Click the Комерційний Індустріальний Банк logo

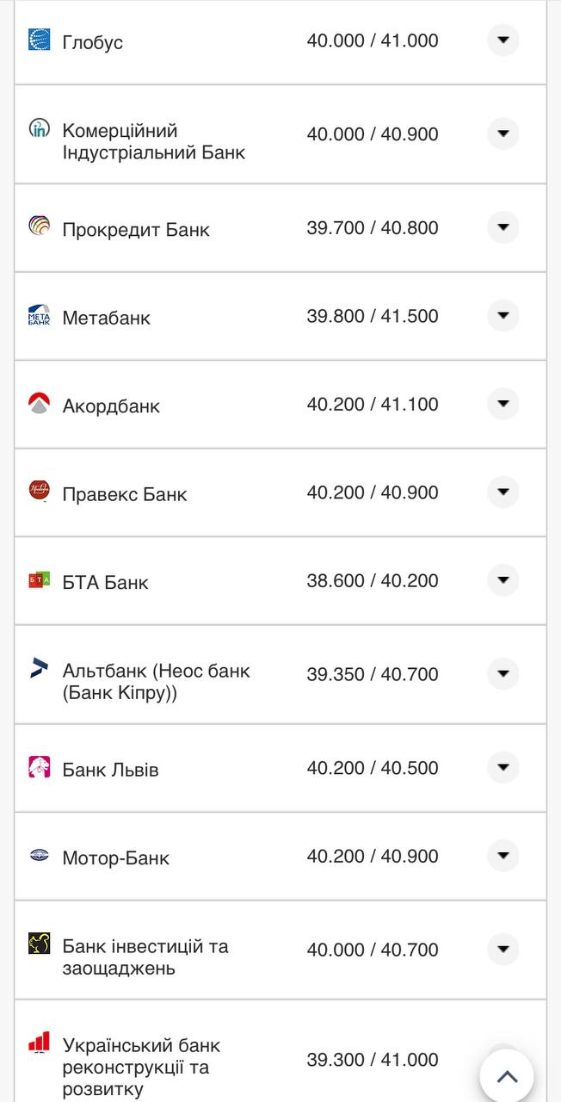40,129
